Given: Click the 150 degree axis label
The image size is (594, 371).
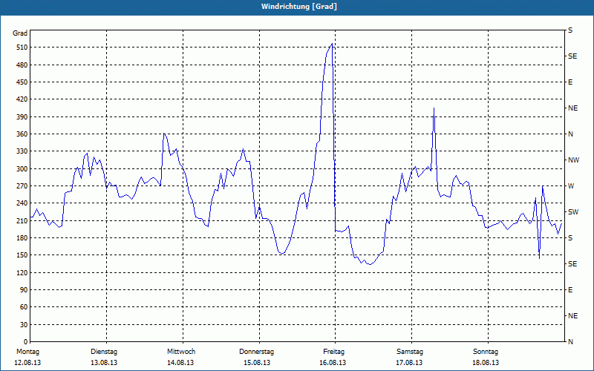Looking at the screenshot, I should click(22, 255).
